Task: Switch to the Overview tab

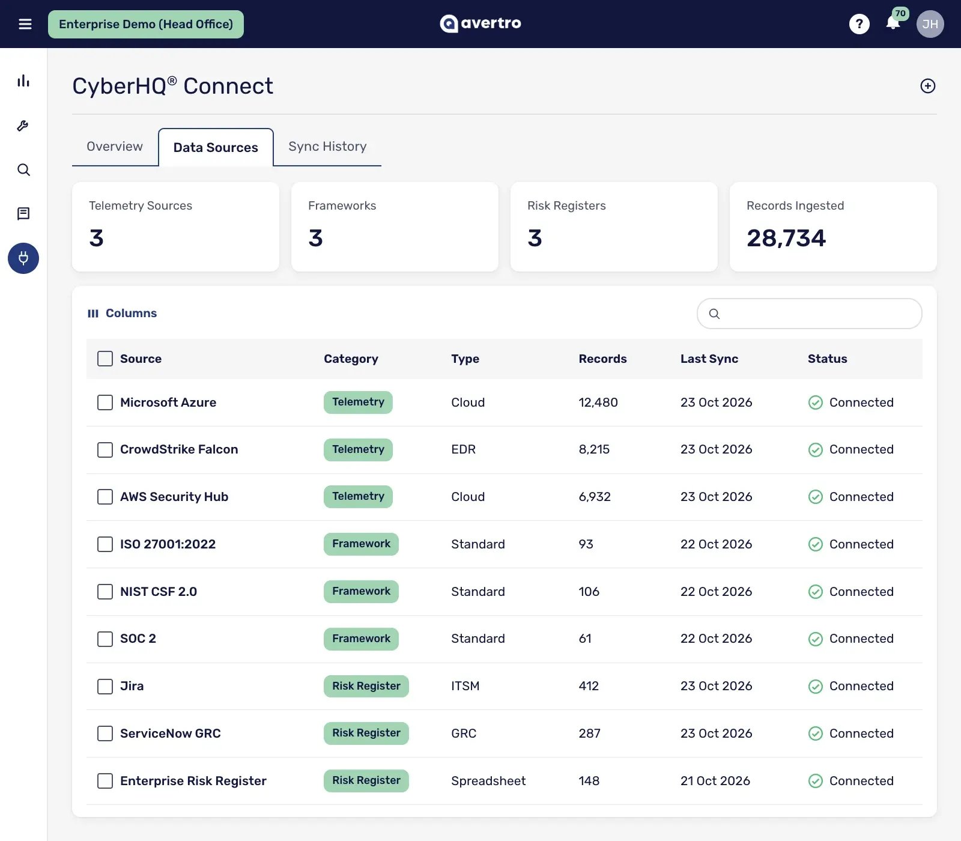Action: click(x=115, y=147)
